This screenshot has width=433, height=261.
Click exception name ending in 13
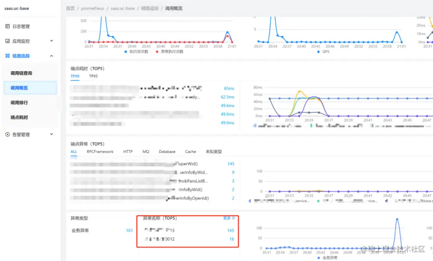159,230
